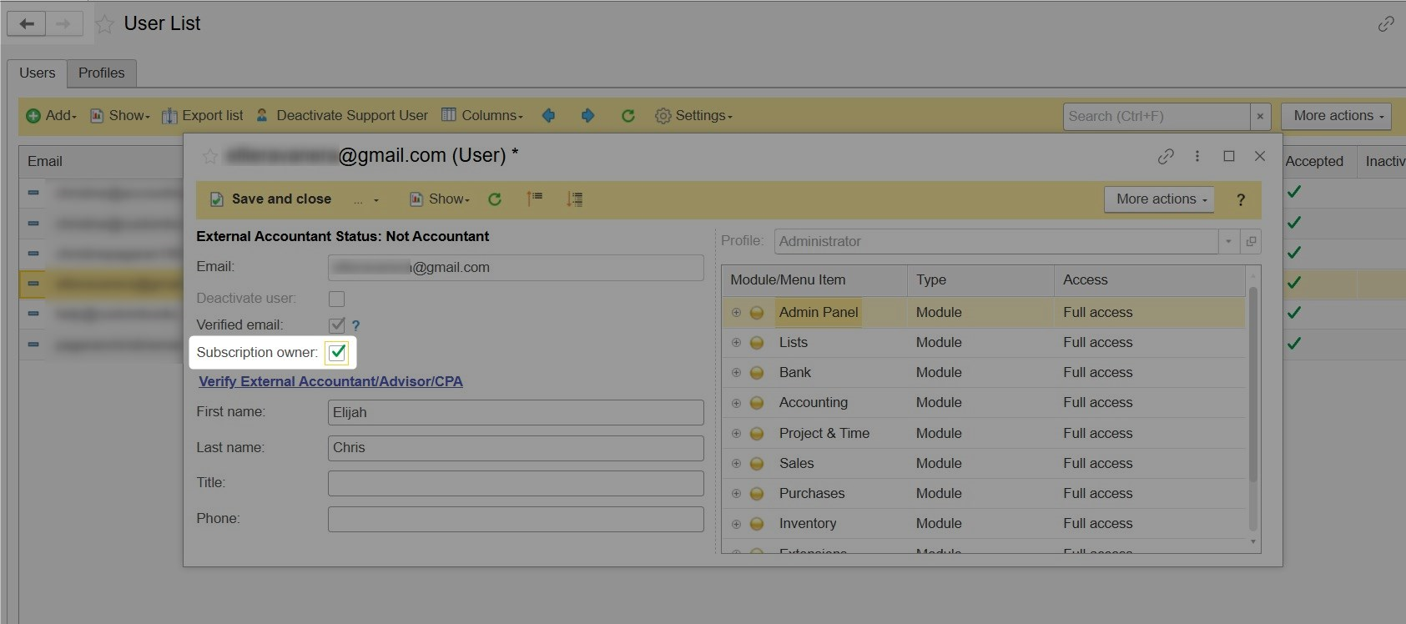1406x624 pixels.
Task: Copy link icon on User List header
Action: pyautogui.click(x=1386, y=24)
